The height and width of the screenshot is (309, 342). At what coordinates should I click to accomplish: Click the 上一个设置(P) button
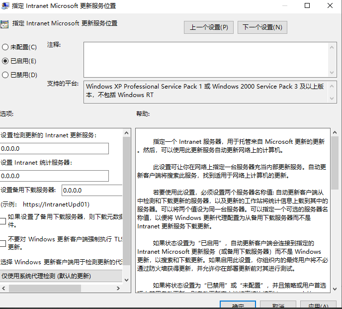(x=209, y=27)
